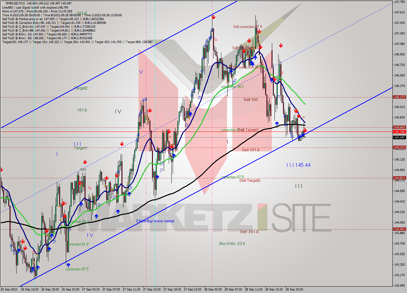Viewport: 407px width, 293px height.
Task: Click the 145.125 price axis label
Action: (x=399, y=160)
